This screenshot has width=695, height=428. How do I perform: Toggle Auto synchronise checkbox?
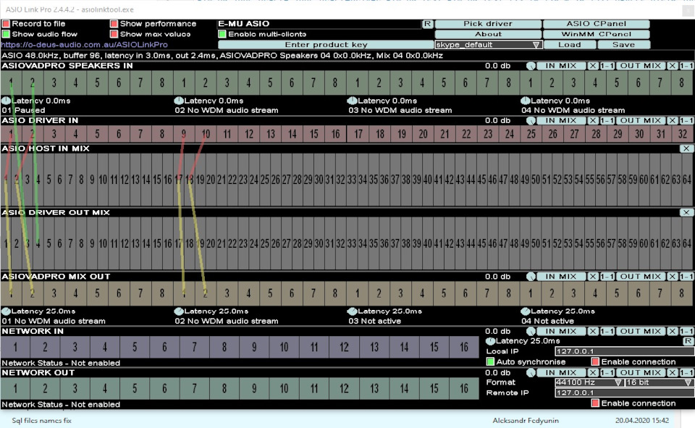pos(490,362)
